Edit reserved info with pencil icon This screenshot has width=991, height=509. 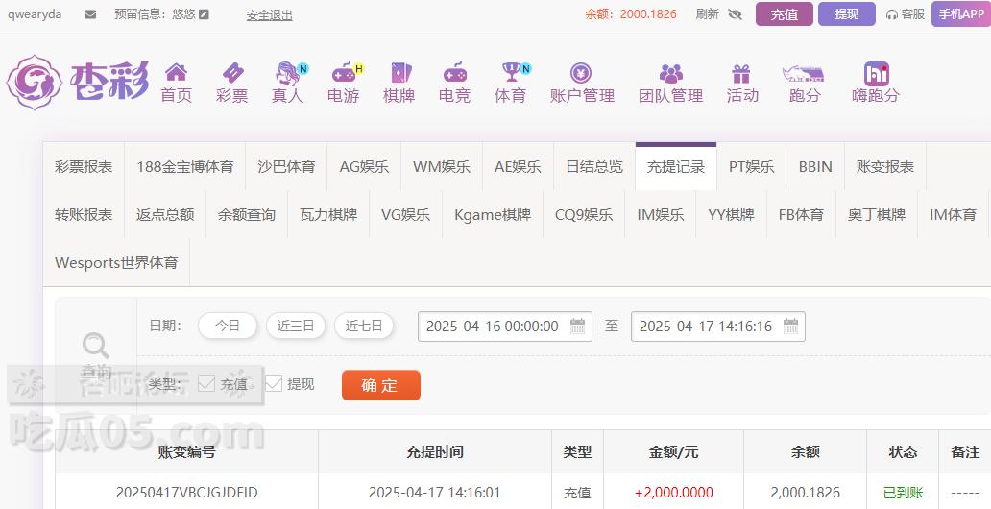204,13
